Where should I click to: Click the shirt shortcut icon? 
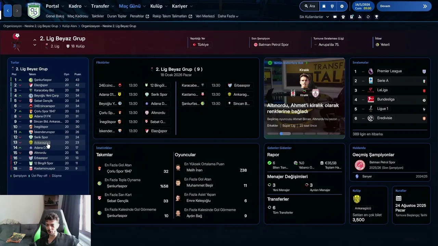click(343, 17)
